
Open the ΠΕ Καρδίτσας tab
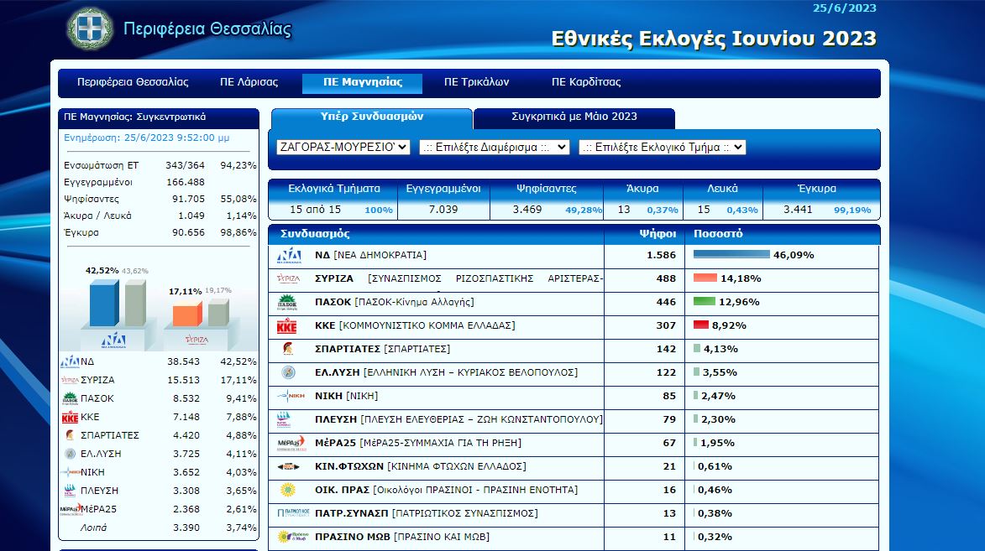(586, 82)
